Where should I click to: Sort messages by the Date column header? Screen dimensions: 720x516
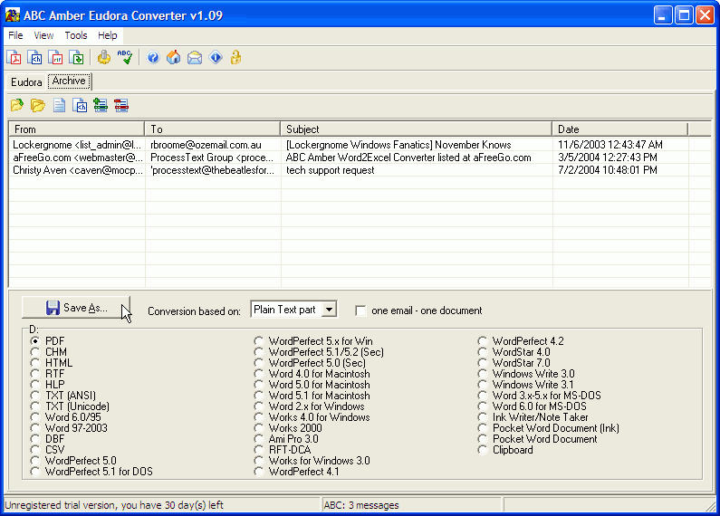click(x=619, y=129)
